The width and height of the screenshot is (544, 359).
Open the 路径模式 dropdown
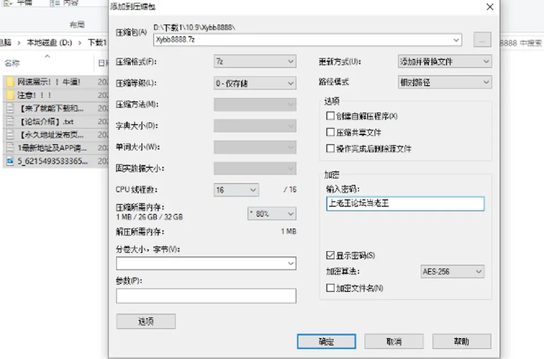tap(445, 82)
